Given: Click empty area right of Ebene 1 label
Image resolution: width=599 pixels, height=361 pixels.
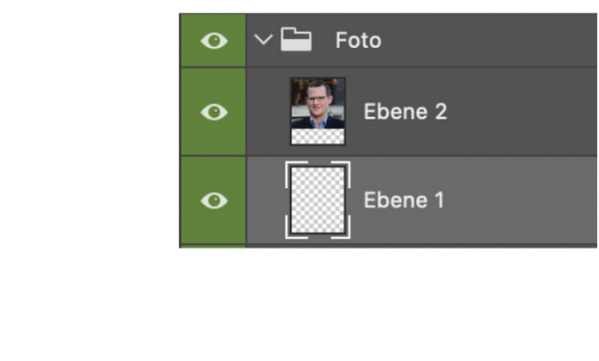Looking at the screenshot, I should click(x=521, y=200).
